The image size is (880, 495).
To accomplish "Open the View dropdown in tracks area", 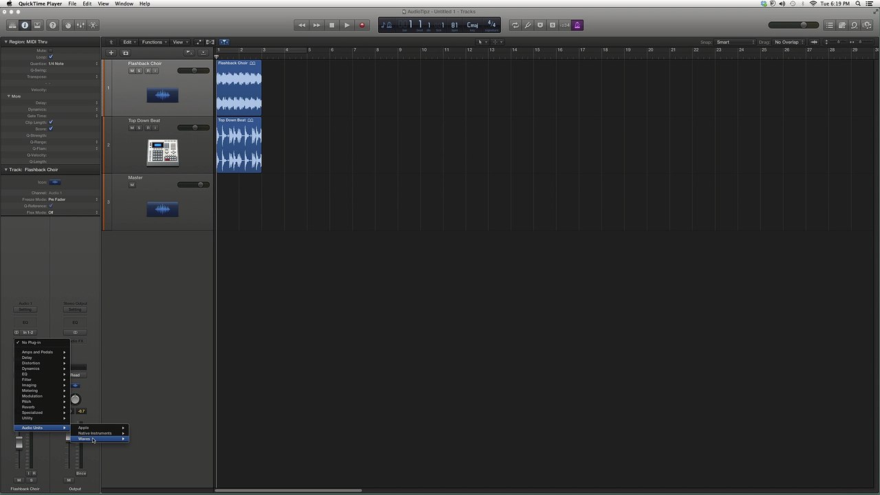I will pos(179,42).
